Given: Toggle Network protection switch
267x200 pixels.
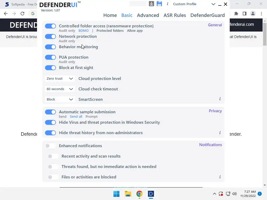Looking at the screenshot, I should click(x=50, y=36).
